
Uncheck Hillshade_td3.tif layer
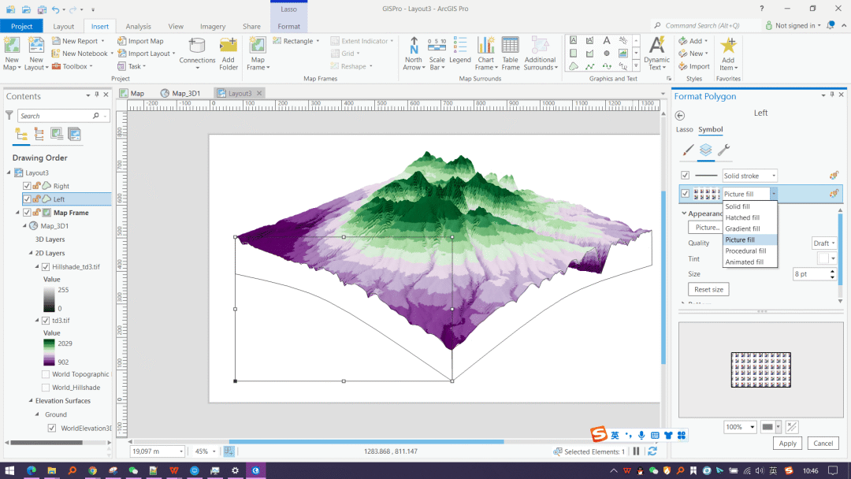pos(46,267)
